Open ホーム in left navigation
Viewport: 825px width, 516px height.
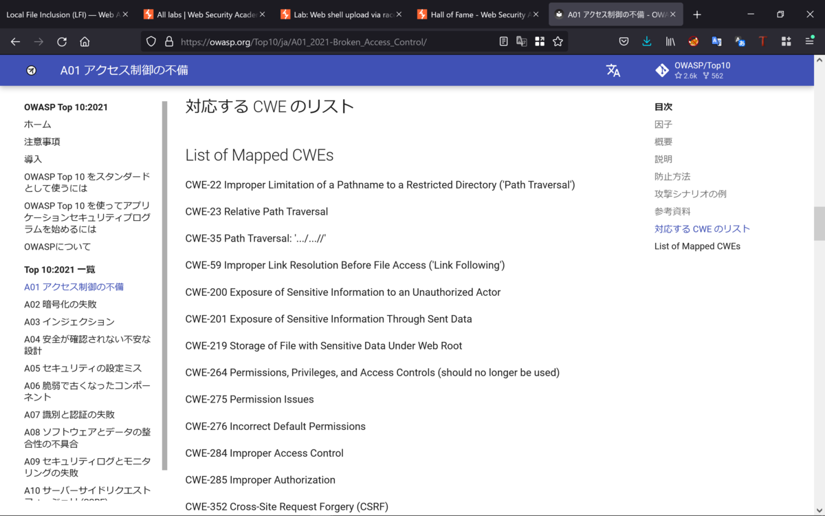[x=38, y=125]
